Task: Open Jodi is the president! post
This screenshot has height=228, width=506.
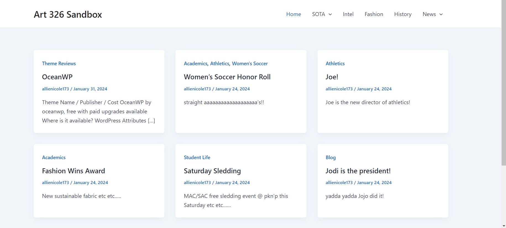Action: click(358, 171)
